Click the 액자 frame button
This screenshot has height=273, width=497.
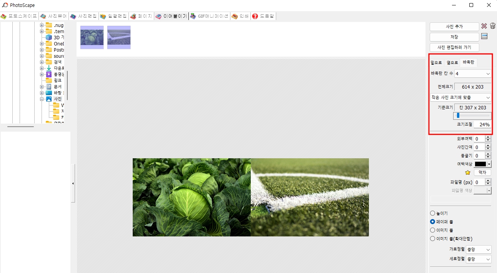click(482, 173)
